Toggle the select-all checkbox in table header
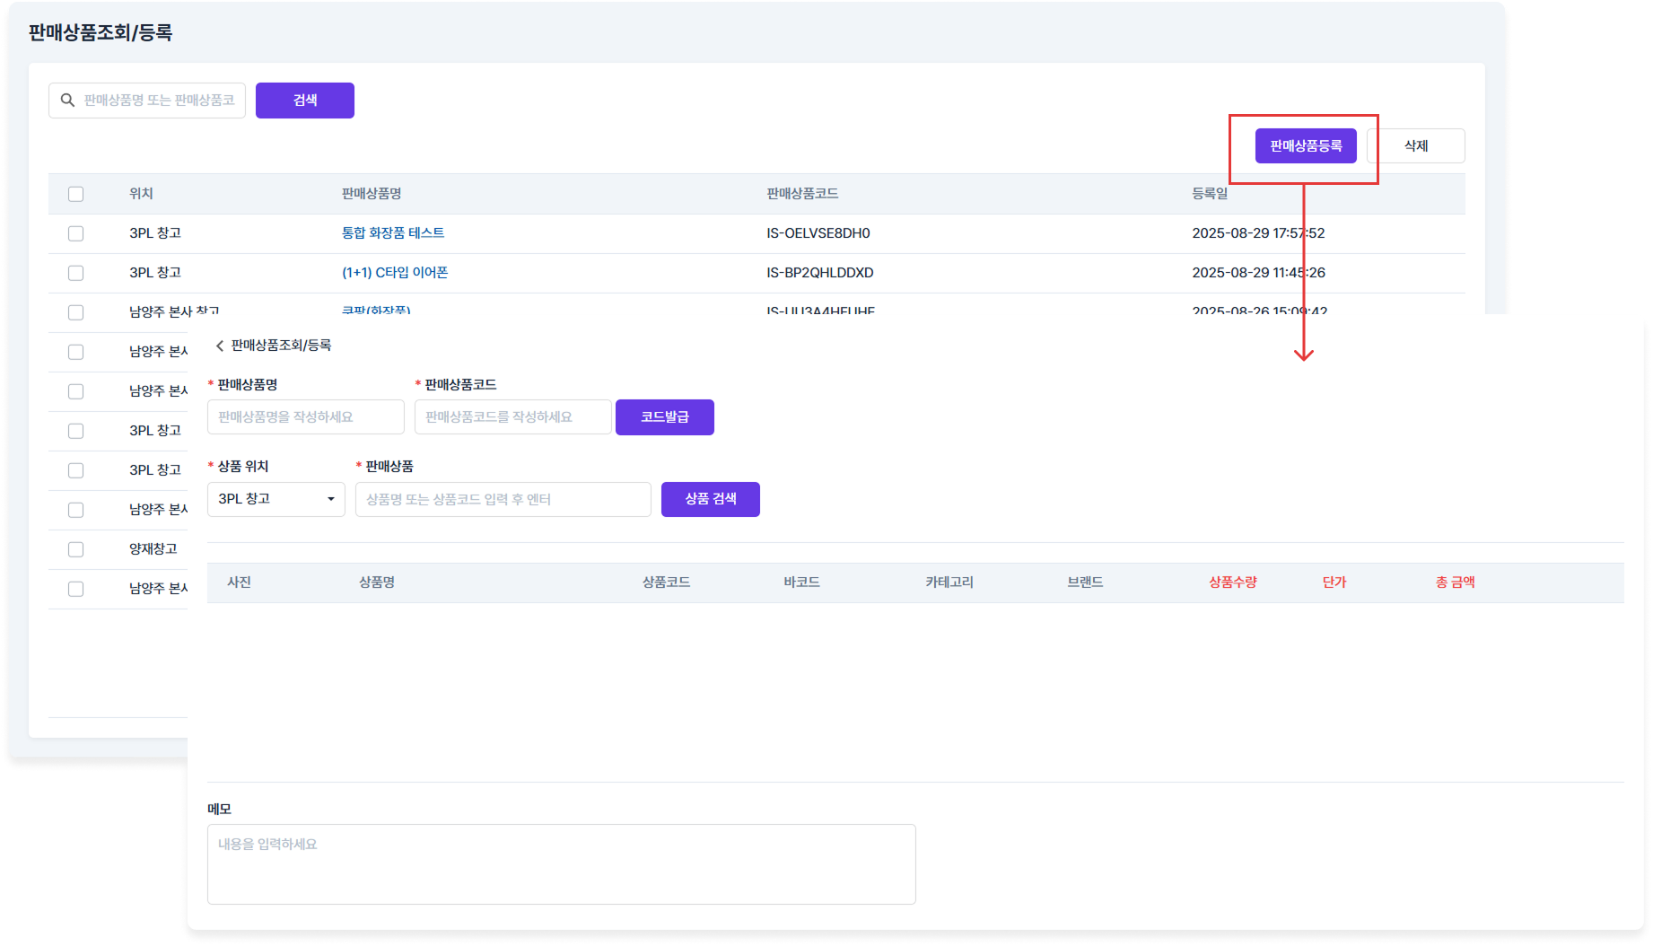The width and height of the screenshot is (1653, 946). coord(76,194)
